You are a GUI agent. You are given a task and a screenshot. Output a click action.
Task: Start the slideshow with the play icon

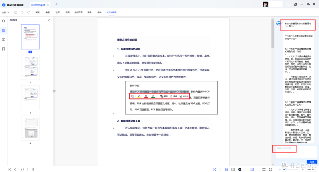[x=240, y=169]
